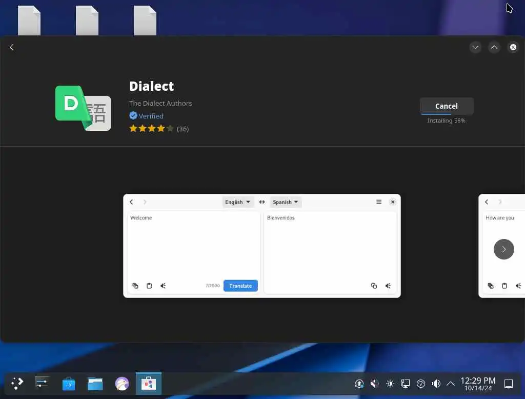525x399 pixels.
Task: Open the volume speaker tray icon
Action: pyautogui.click(x=436, y=383)
